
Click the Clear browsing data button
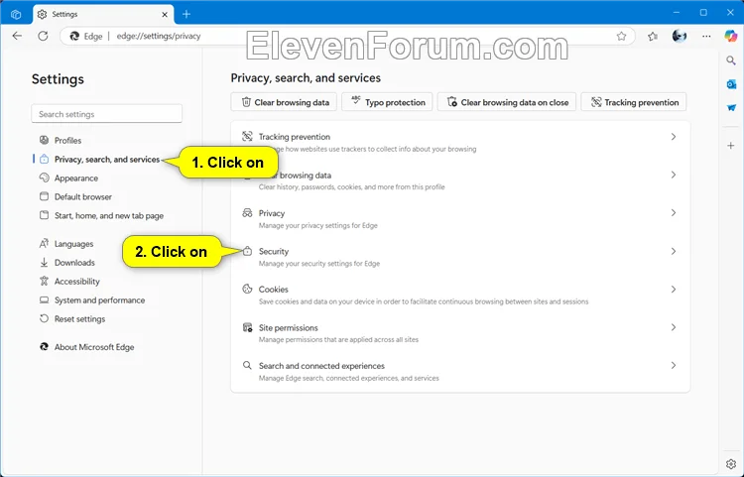pos(284,102)
